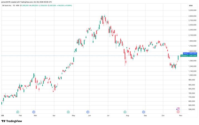Screen dimensions: 199x125
Task: Click the dividend D marker near Mar
Action: 34,112
